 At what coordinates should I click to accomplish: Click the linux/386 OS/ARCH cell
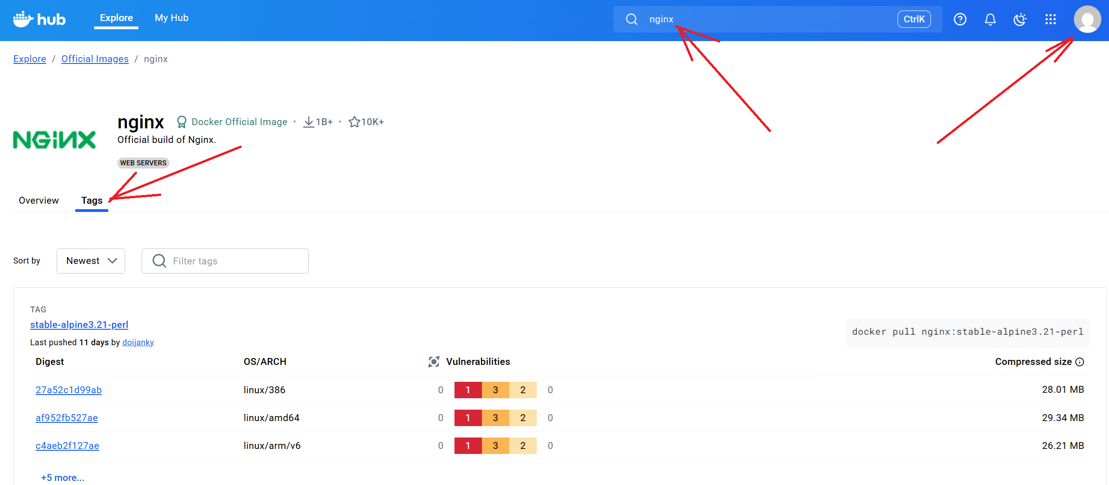(264, 390)
